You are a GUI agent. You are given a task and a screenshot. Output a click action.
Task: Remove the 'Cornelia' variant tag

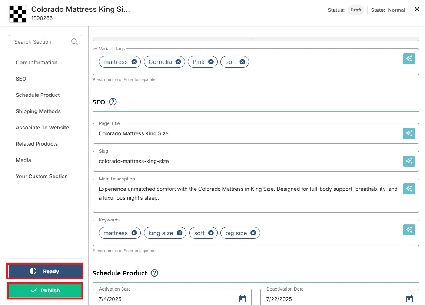tap(178, 62)
